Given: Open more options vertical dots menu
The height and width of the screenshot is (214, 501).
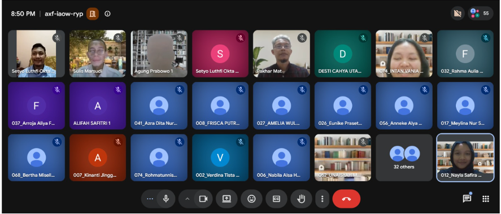Looking at the screenshot, I should [322, 199].
